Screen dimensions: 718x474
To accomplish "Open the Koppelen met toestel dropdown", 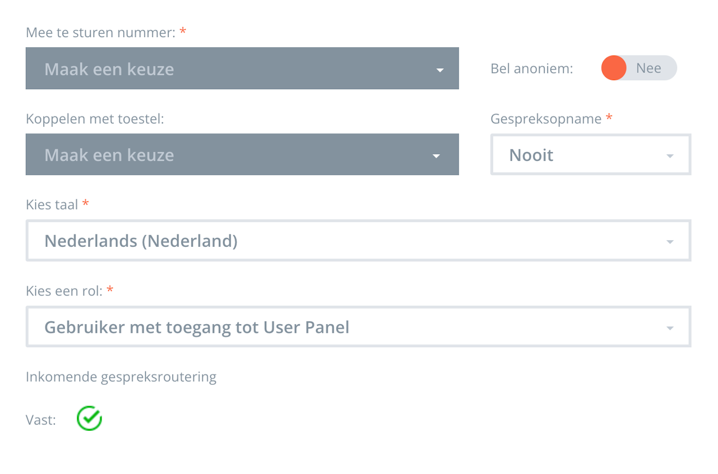I will pos(242,154).
